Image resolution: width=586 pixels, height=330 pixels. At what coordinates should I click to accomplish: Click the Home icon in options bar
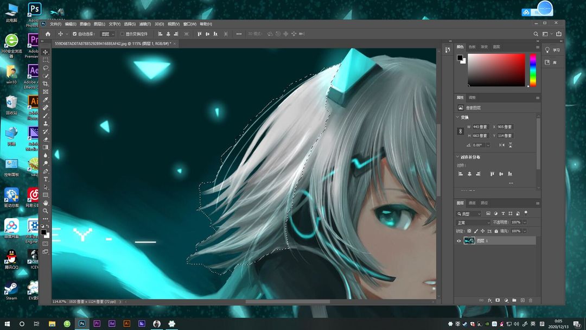pyautogui.click(x=48, y=34)
